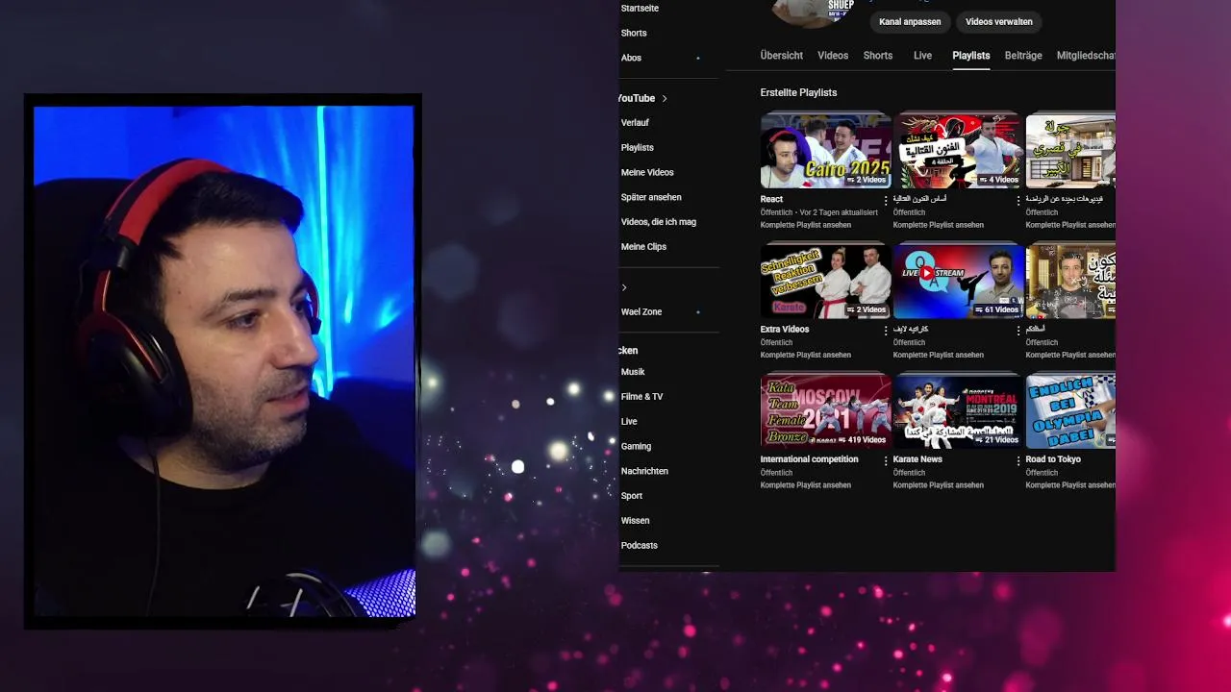Image resolution: width=1231 pixels, height=692 pixels.
Task: Open Abos in the sidebar
Action: [x=631, y=58]
